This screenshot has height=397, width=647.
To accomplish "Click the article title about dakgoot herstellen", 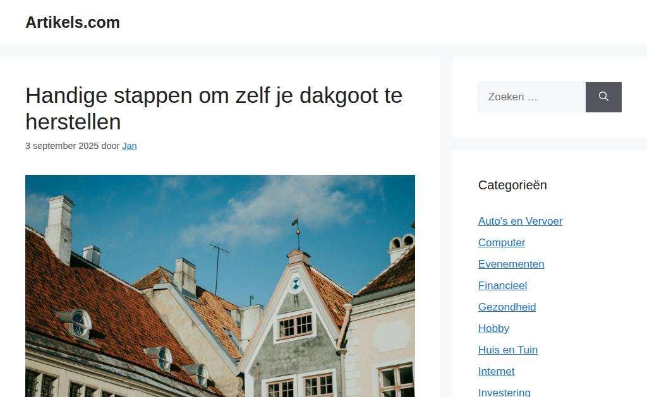I will coord(214,109).
